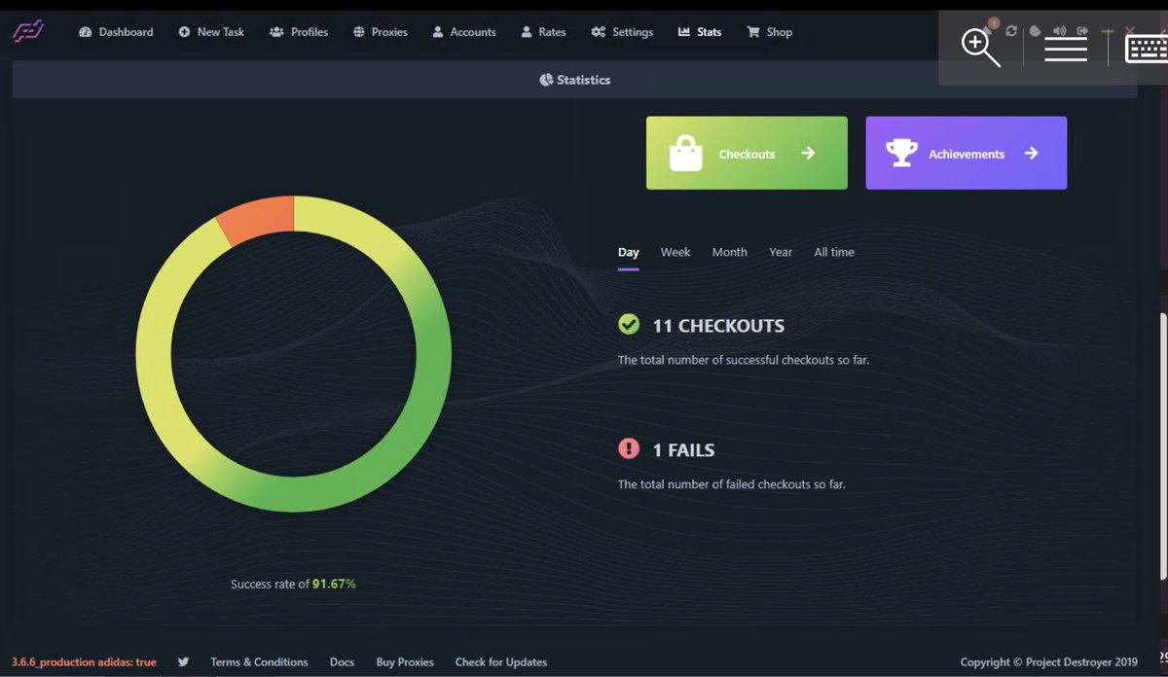Click the Copyright Project Destroyer 2019 text

[1048, 661]
